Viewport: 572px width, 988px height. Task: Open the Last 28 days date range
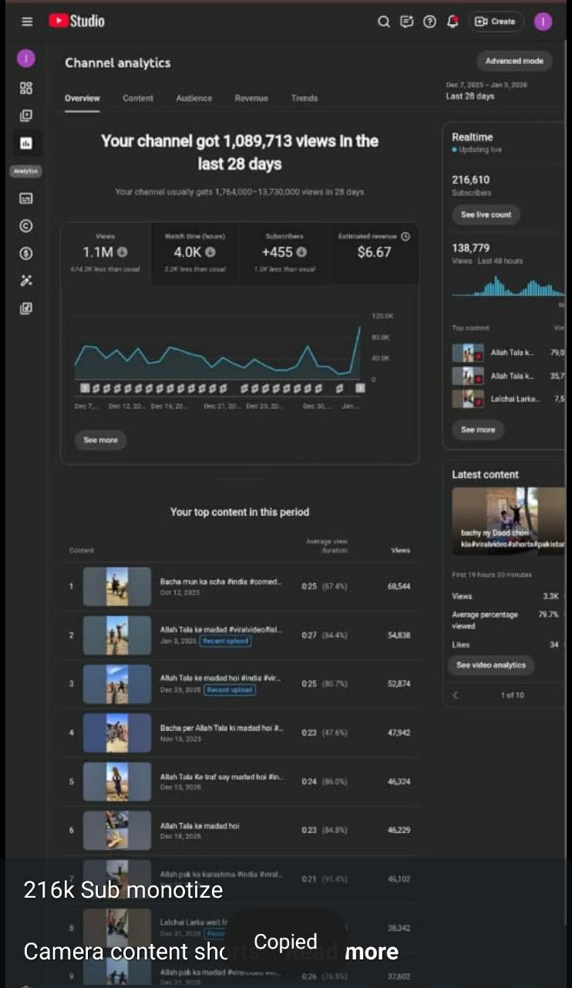486,91
